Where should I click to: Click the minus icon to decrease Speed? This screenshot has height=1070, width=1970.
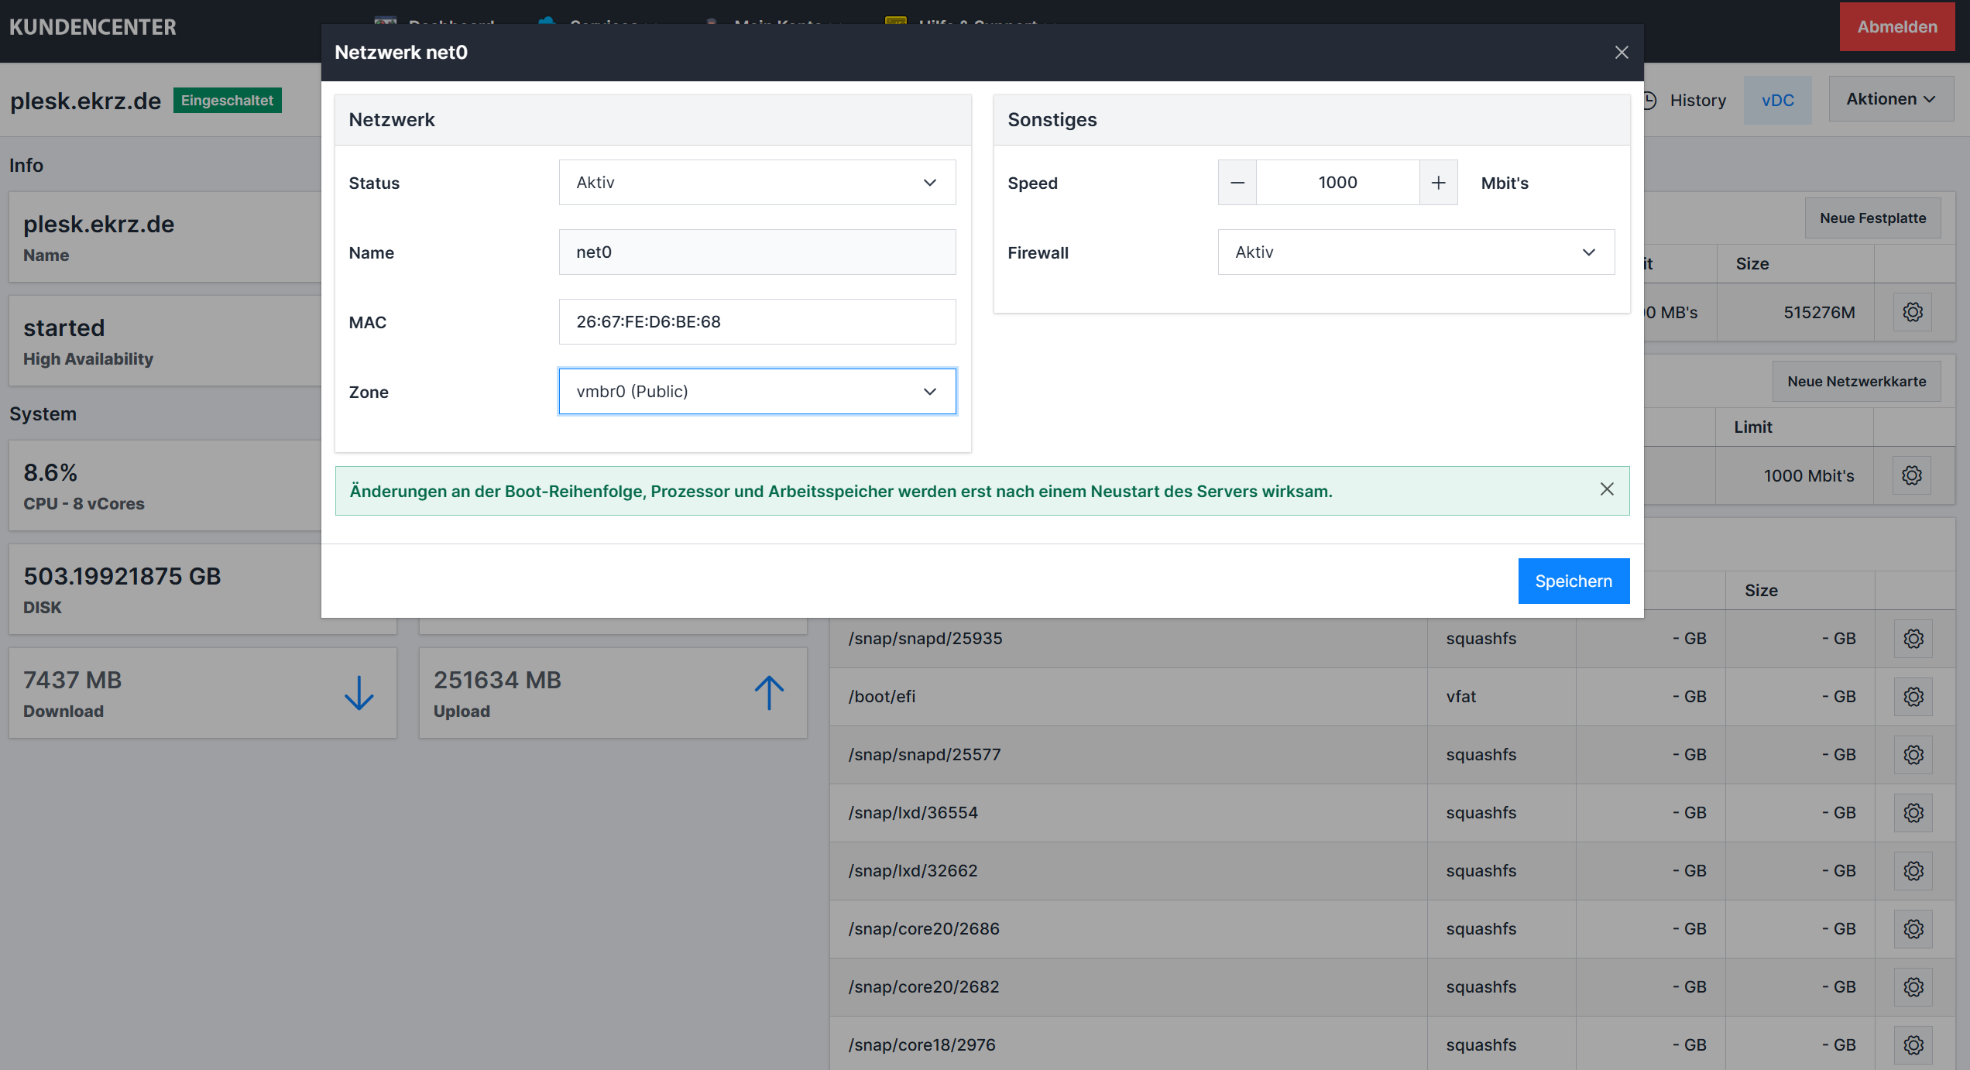pos(1237,183)
